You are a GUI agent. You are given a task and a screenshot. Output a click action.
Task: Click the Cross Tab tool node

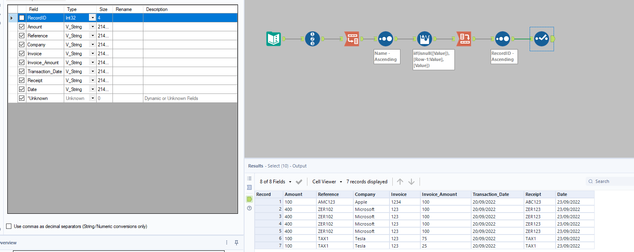[x=463, y=39]
